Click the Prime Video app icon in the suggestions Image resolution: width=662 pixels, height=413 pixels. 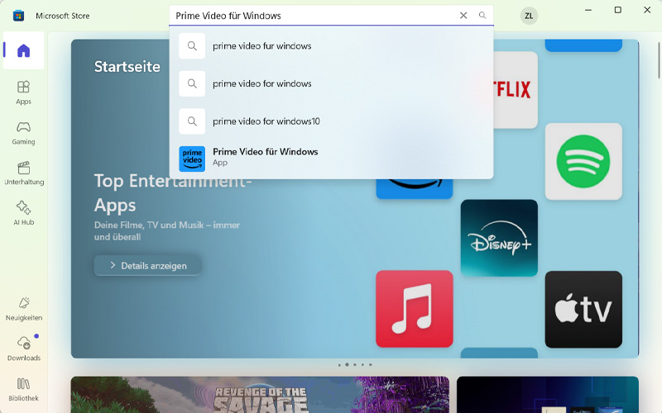192,159
